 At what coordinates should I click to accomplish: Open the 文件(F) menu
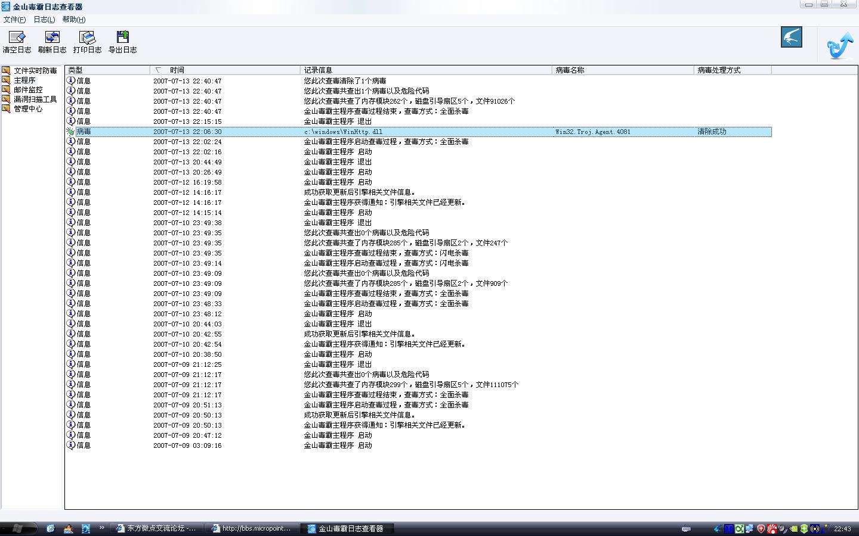click(14, 20)
